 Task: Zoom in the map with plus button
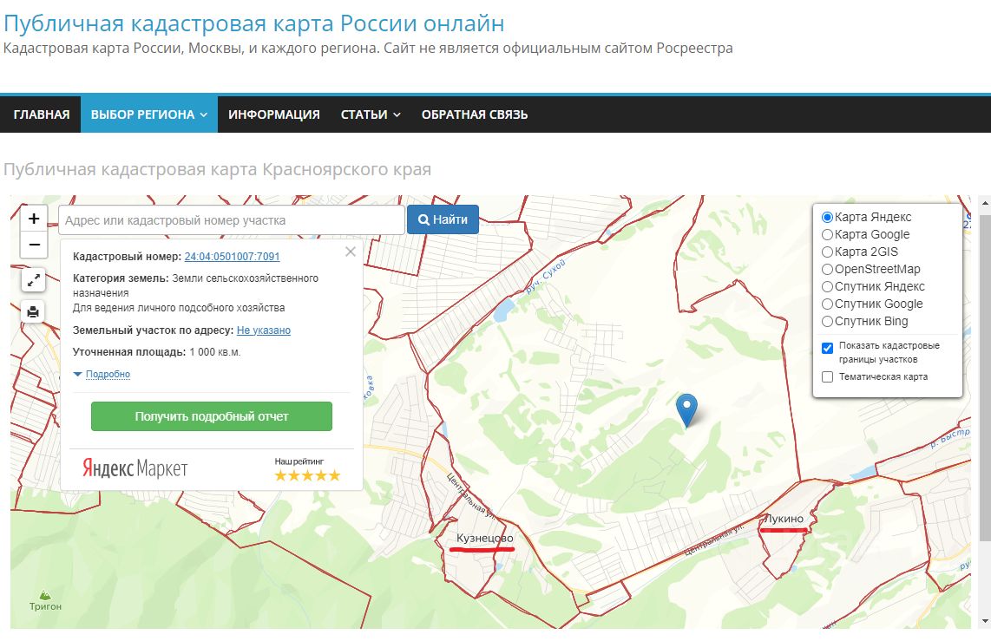pyautogui.click(x=34, y=219)
